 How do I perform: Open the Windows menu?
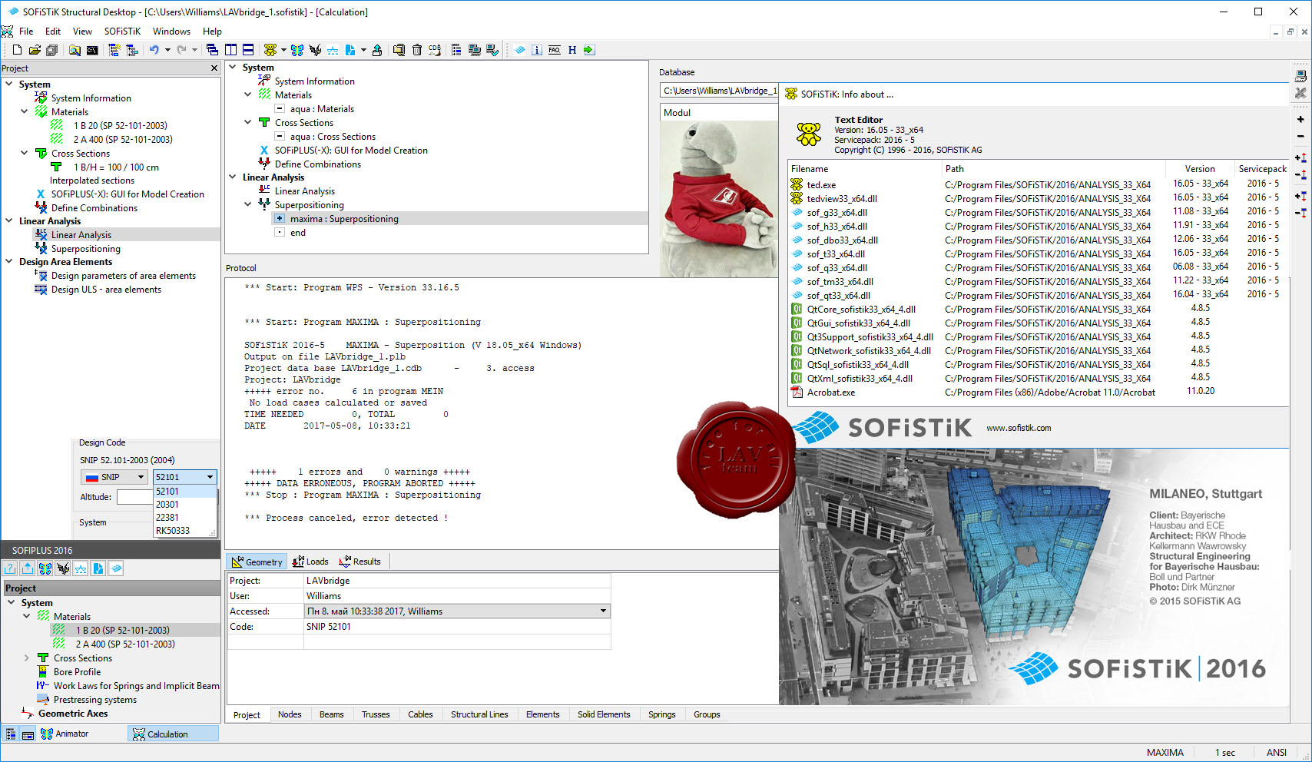pos(171,31)
